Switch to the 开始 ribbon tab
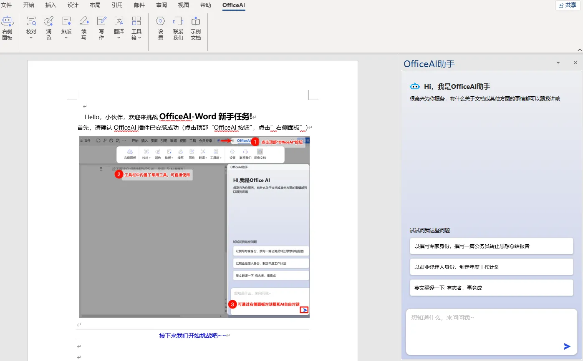This screenshot has width=583, height=361. point(29,5)
